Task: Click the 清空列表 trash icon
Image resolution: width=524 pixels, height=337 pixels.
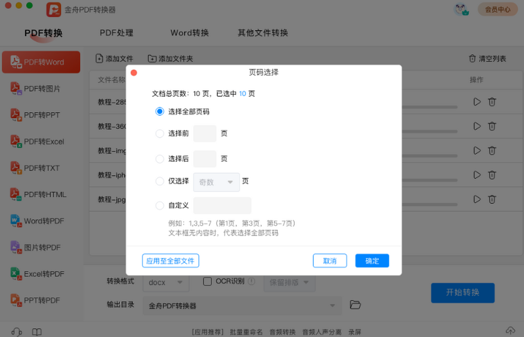Action: point(472,58)
